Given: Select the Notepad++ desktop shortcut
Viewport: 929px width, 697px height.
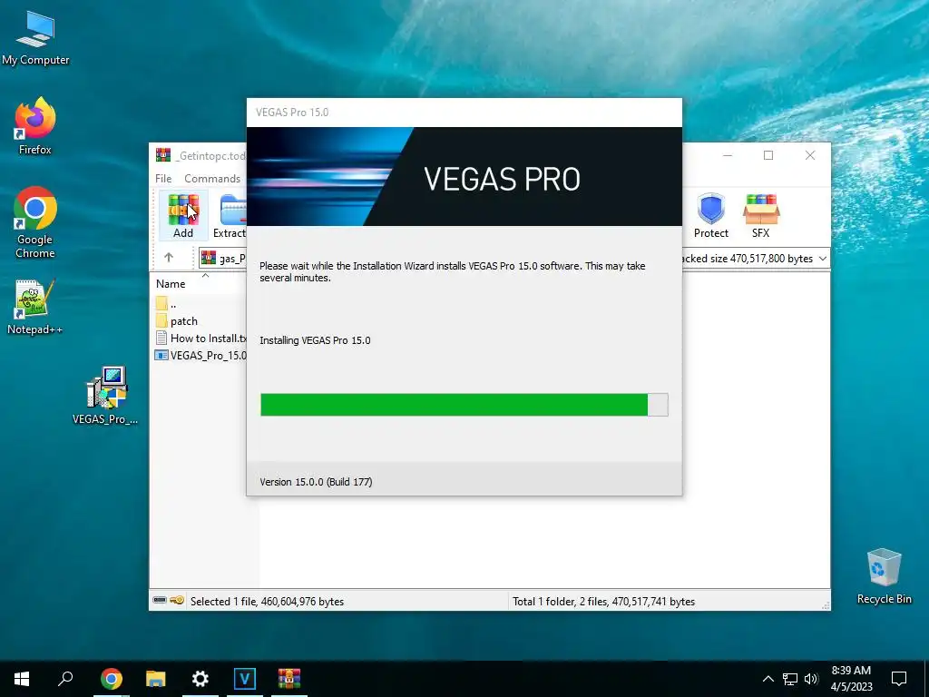Looking at the screenshot, I should point(34,307).
